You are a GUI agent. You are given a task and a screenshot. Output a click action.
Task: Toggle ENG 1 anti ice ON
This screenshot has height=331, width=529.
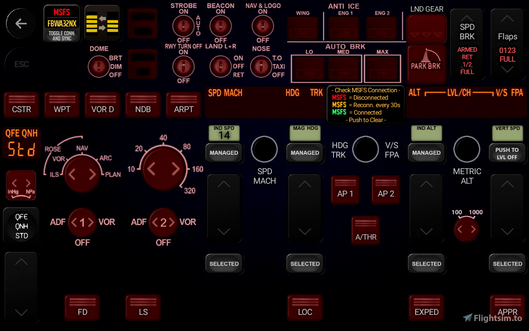[344, 29]
